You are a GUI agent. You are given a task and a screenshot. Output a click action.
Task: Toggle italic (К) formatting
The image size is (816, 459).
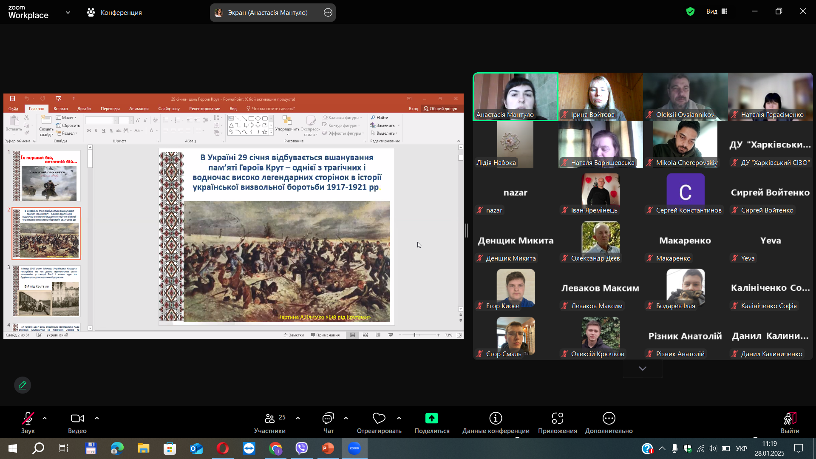coord(96,130)
